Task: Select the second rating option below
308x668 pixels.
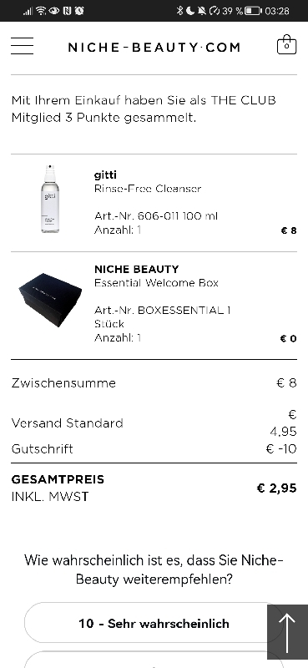Action: pos(154,660)
